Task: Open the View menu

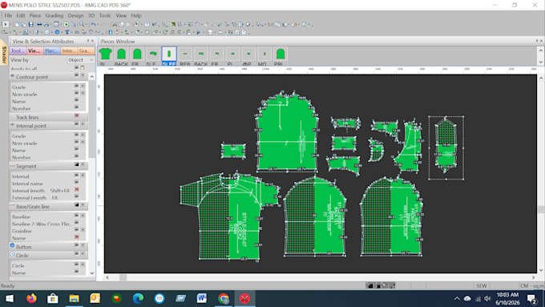Action: 121,16
